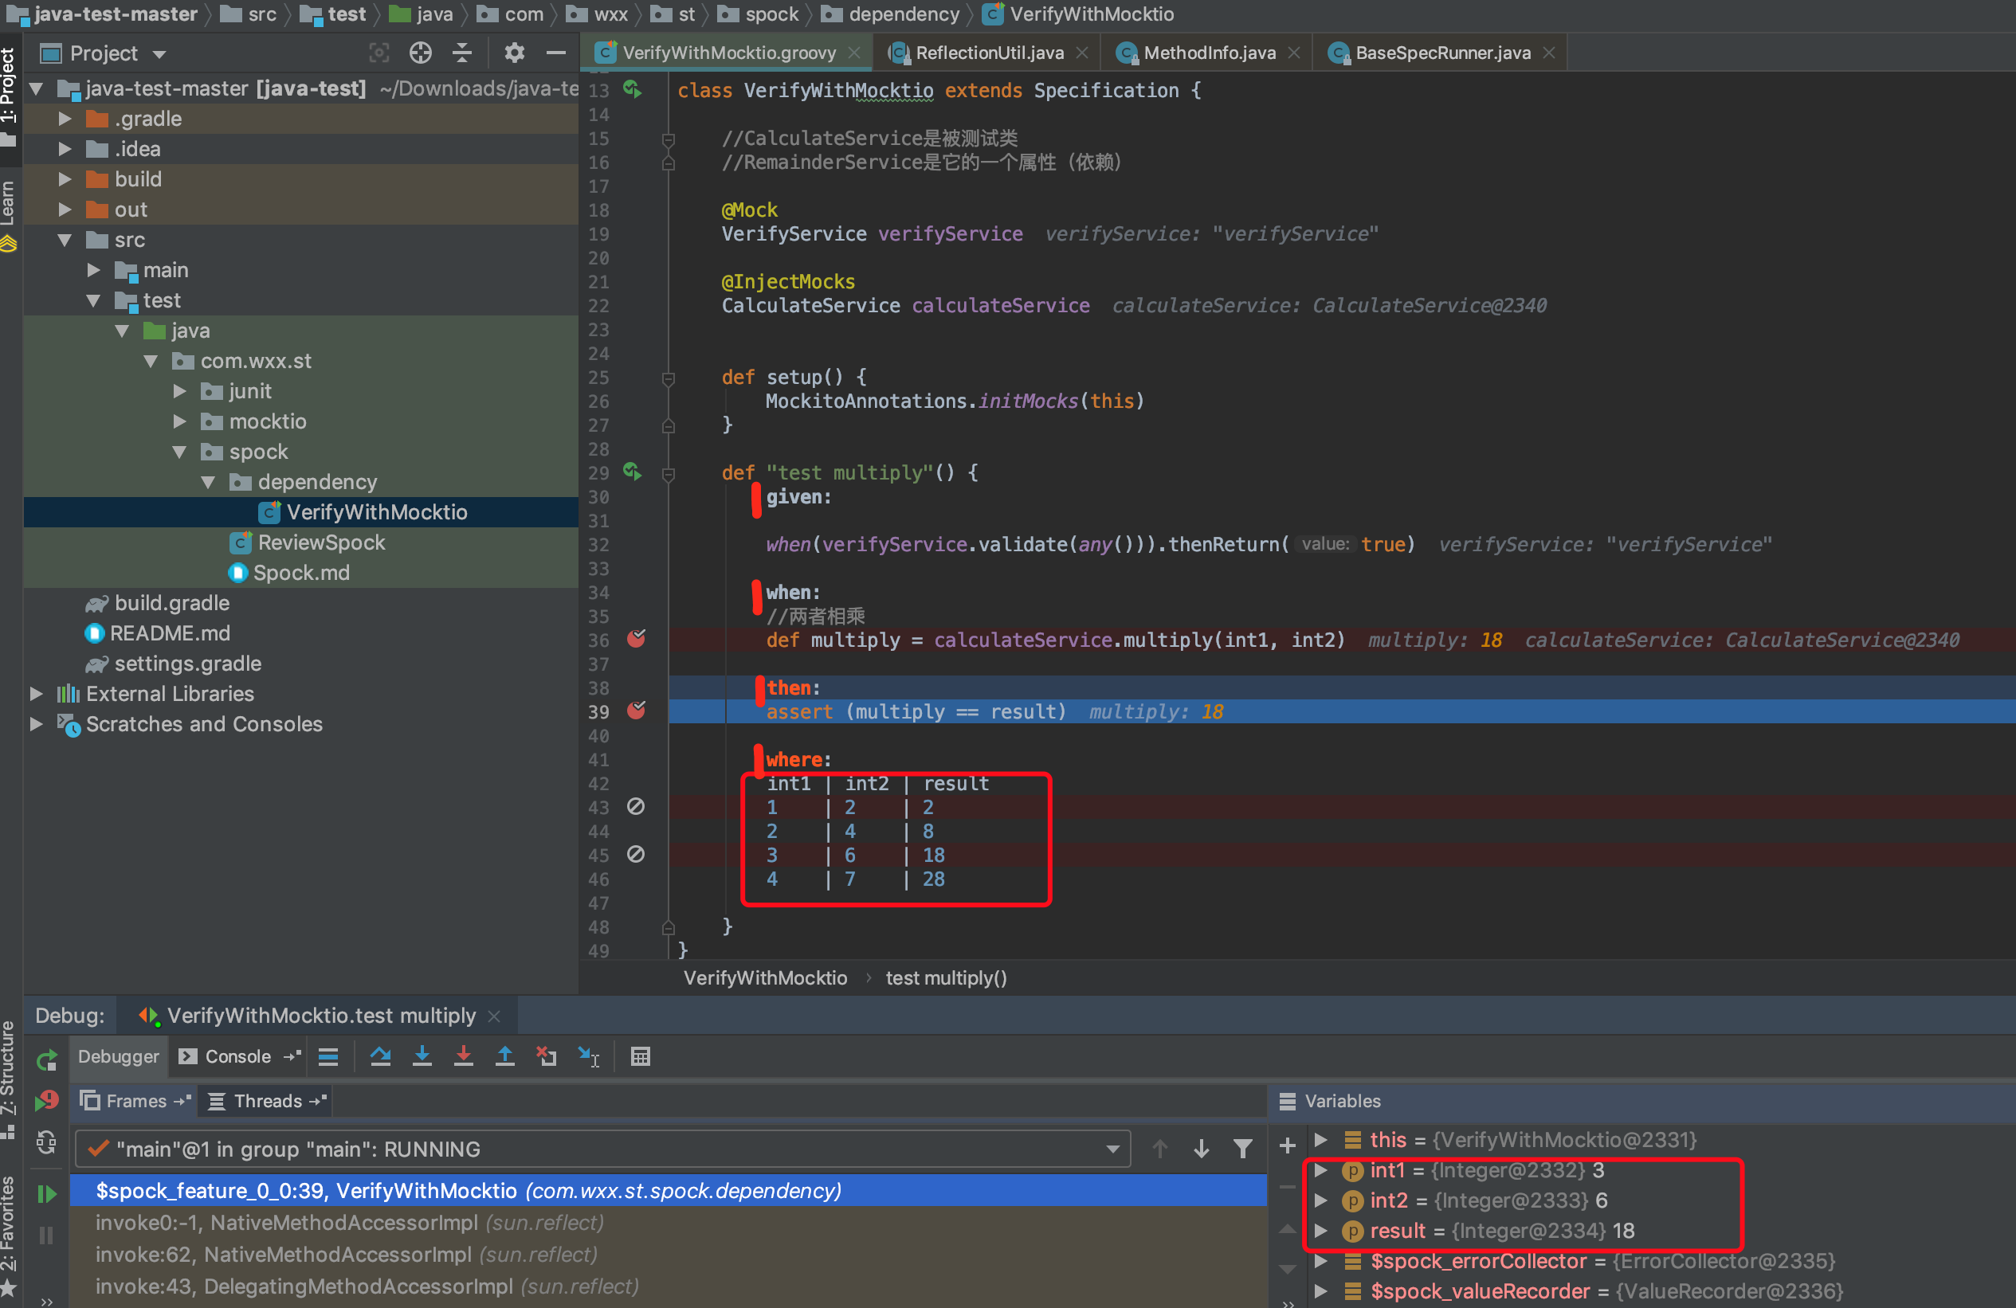Click the Step Over icon
Screen dimensions: 2016x1308
click(380, 1056)
